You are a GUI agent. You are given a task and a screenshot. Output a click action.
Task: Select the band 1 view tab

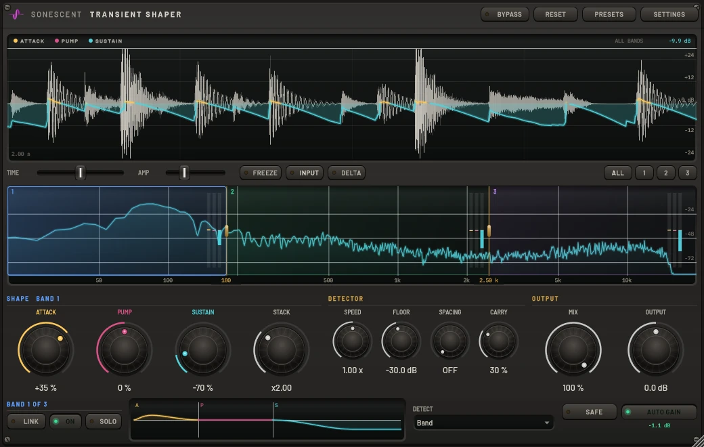coord(644,173)
